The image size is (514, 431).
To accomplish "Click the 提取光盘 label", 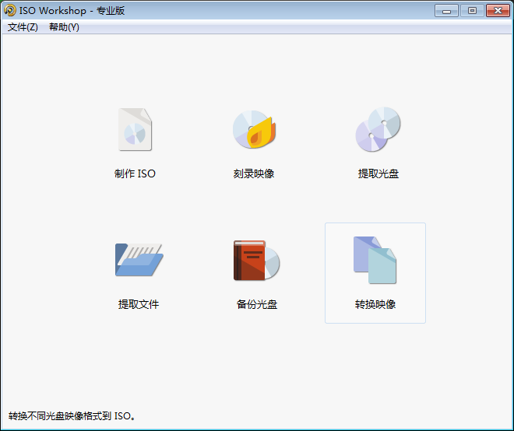I will point(378,173).
